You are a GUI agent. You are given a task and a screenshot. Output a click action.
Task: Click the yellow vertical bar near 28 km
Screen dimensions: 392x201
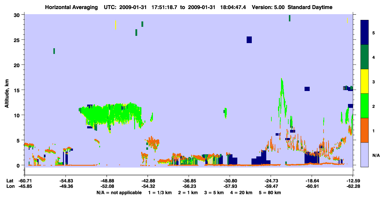point(115,25)
